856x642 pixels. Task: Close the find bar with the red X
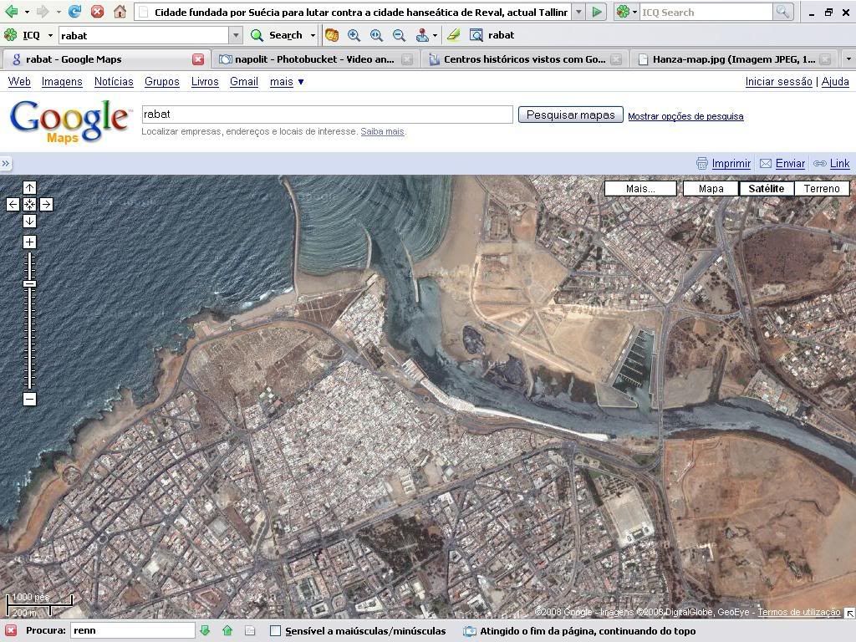11,630
